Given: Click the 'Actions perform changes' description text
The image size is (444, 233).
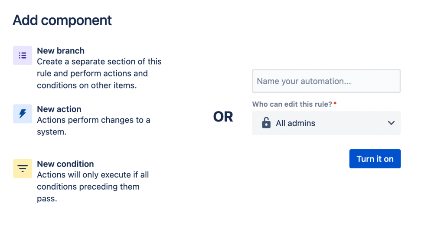Looking at the screenshot, I should [94, 120].
